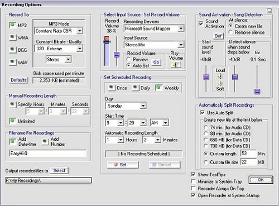
Task: Choose Once schedule option
Action: pyautogui.click(x=112, y=88)
